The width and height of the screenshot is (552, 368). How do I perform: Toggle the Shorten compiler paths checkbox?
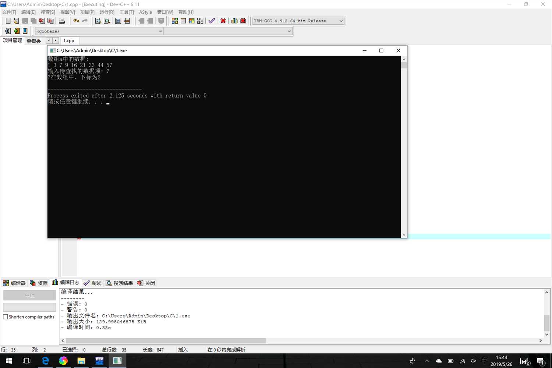[6, 317]
